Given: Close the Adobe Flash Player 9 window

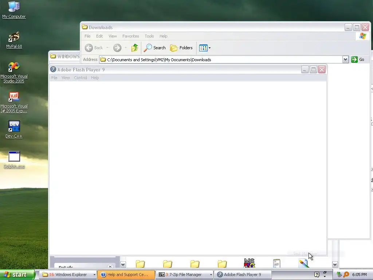Looking at the screenshot, I should [322, 70].
